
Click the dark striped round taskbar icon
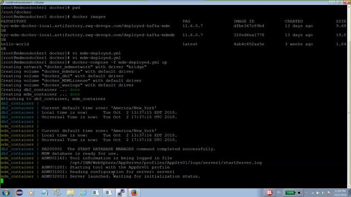19,193
